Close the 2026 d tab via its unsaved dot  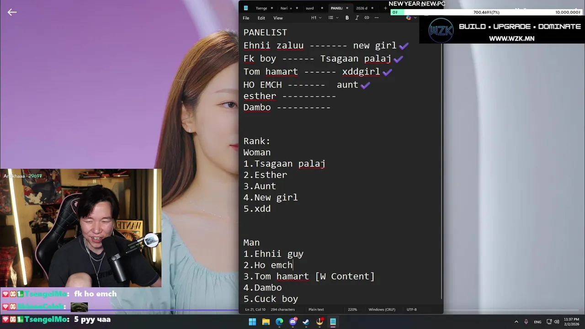coord(372,8)
